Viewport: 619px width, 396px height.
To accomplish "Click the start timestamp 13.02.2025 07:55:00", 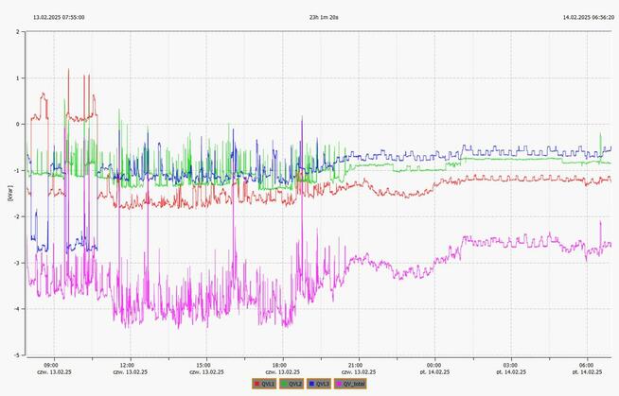I will (x=59, y=17).
